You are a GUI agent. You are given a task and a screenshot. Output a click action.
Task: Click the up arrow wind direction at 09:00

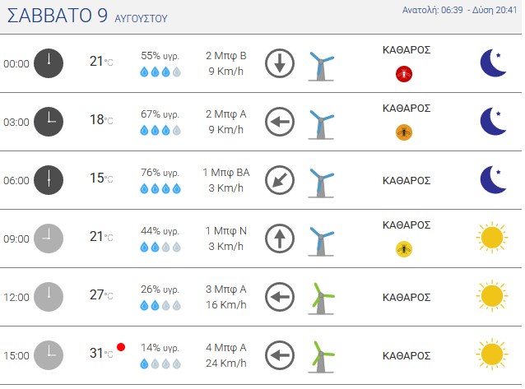click(280, 238)
